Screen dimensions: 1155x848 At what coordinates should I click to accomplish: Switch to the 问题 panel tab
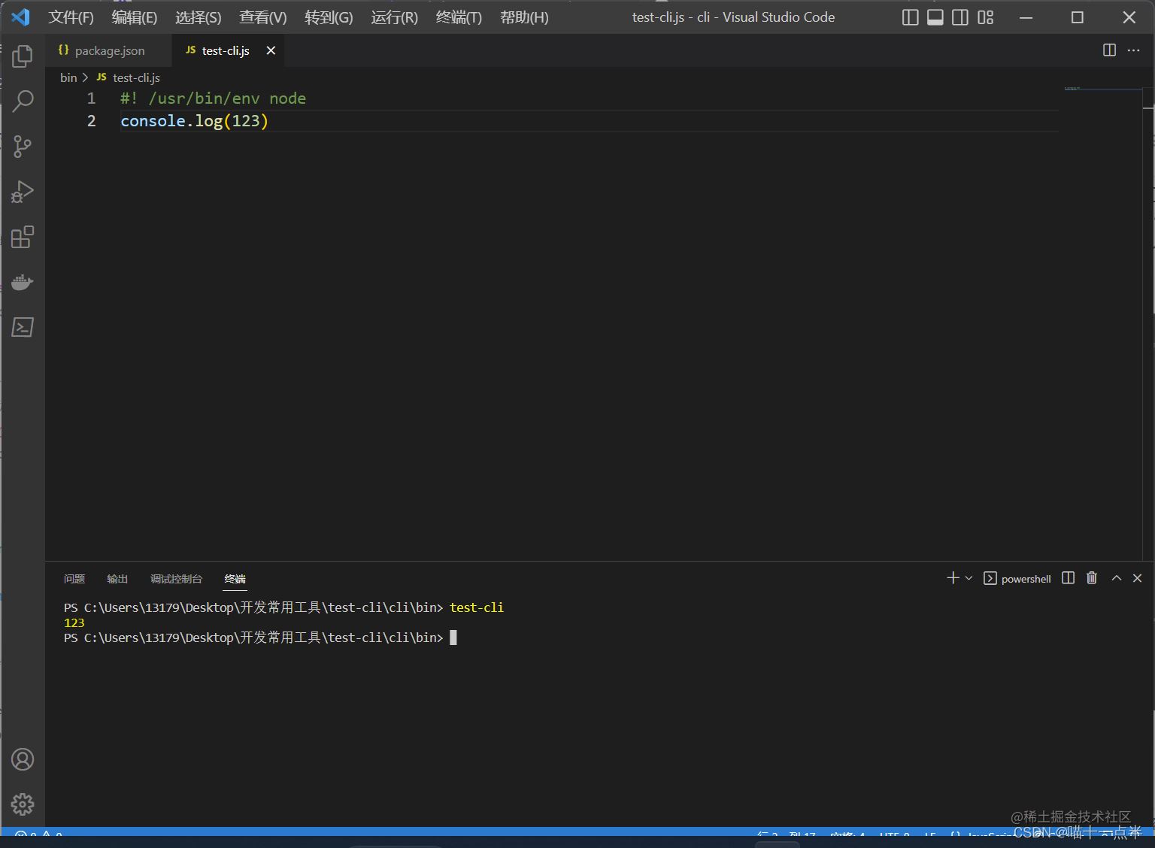[x=74, y=579]
